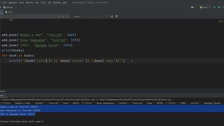The image size is (224, 126).
Task: Start debugging with the green bug icon
Action: point(219,7)
